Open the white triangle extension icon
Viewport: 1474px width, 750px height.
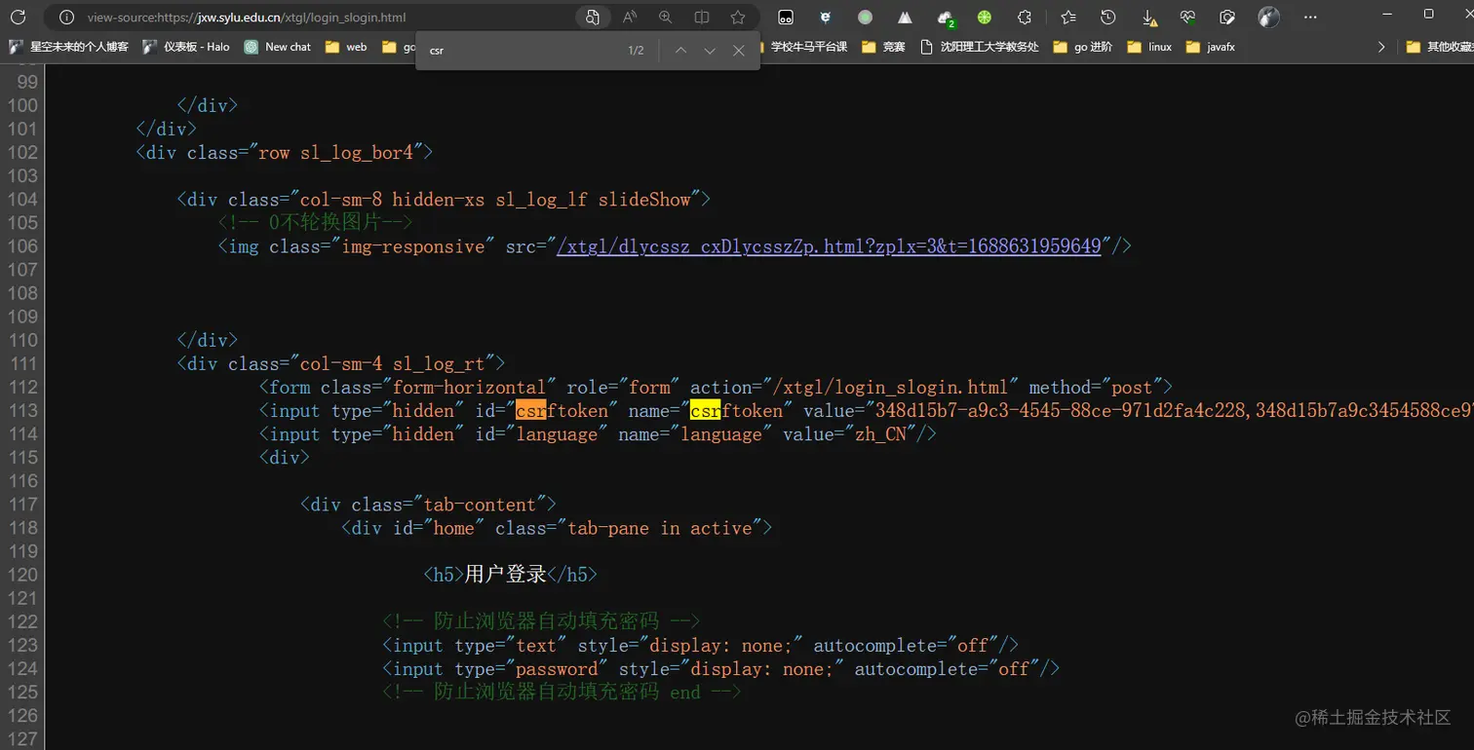click(x=905, y=17)
